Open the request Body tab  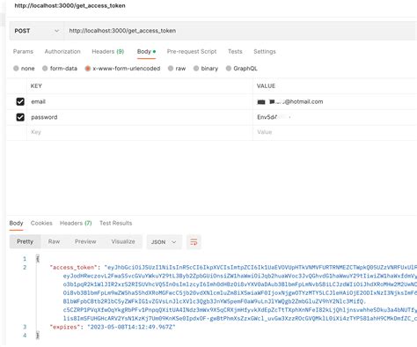(x=146, y=51)
